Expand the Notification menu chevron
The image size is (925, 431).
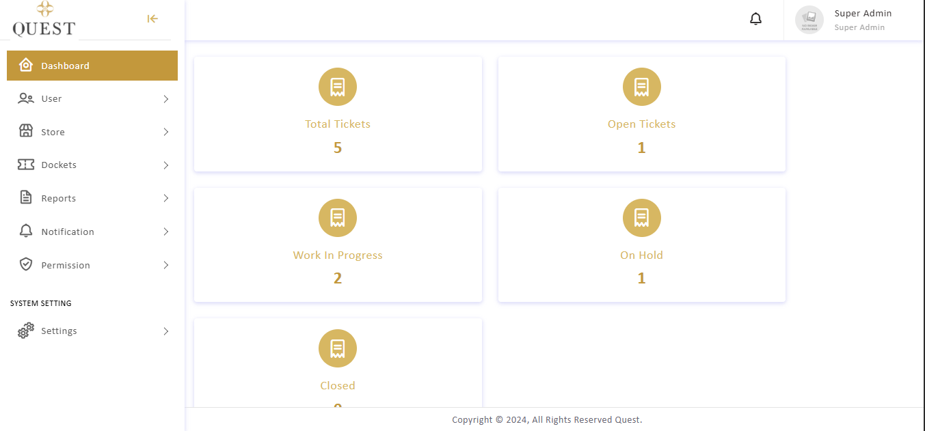(166, 232)
